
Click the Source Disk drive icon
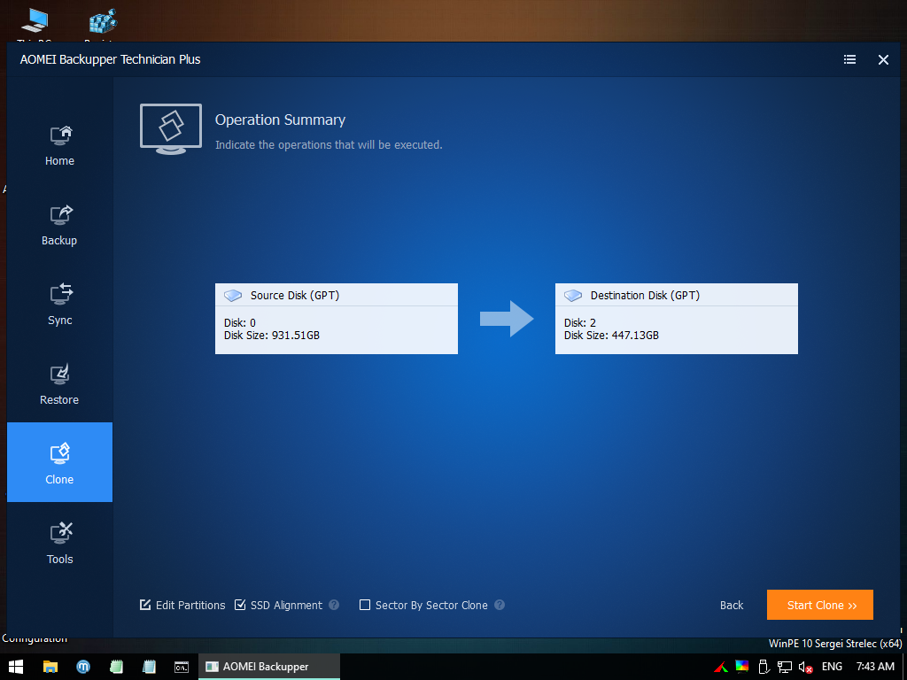tap(233, 296)
